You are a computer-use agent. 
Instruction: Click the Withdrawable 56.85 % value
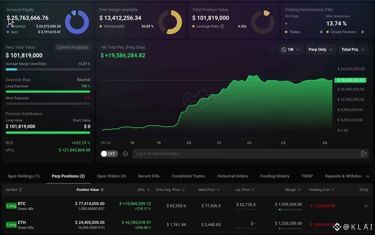(147, 26)
